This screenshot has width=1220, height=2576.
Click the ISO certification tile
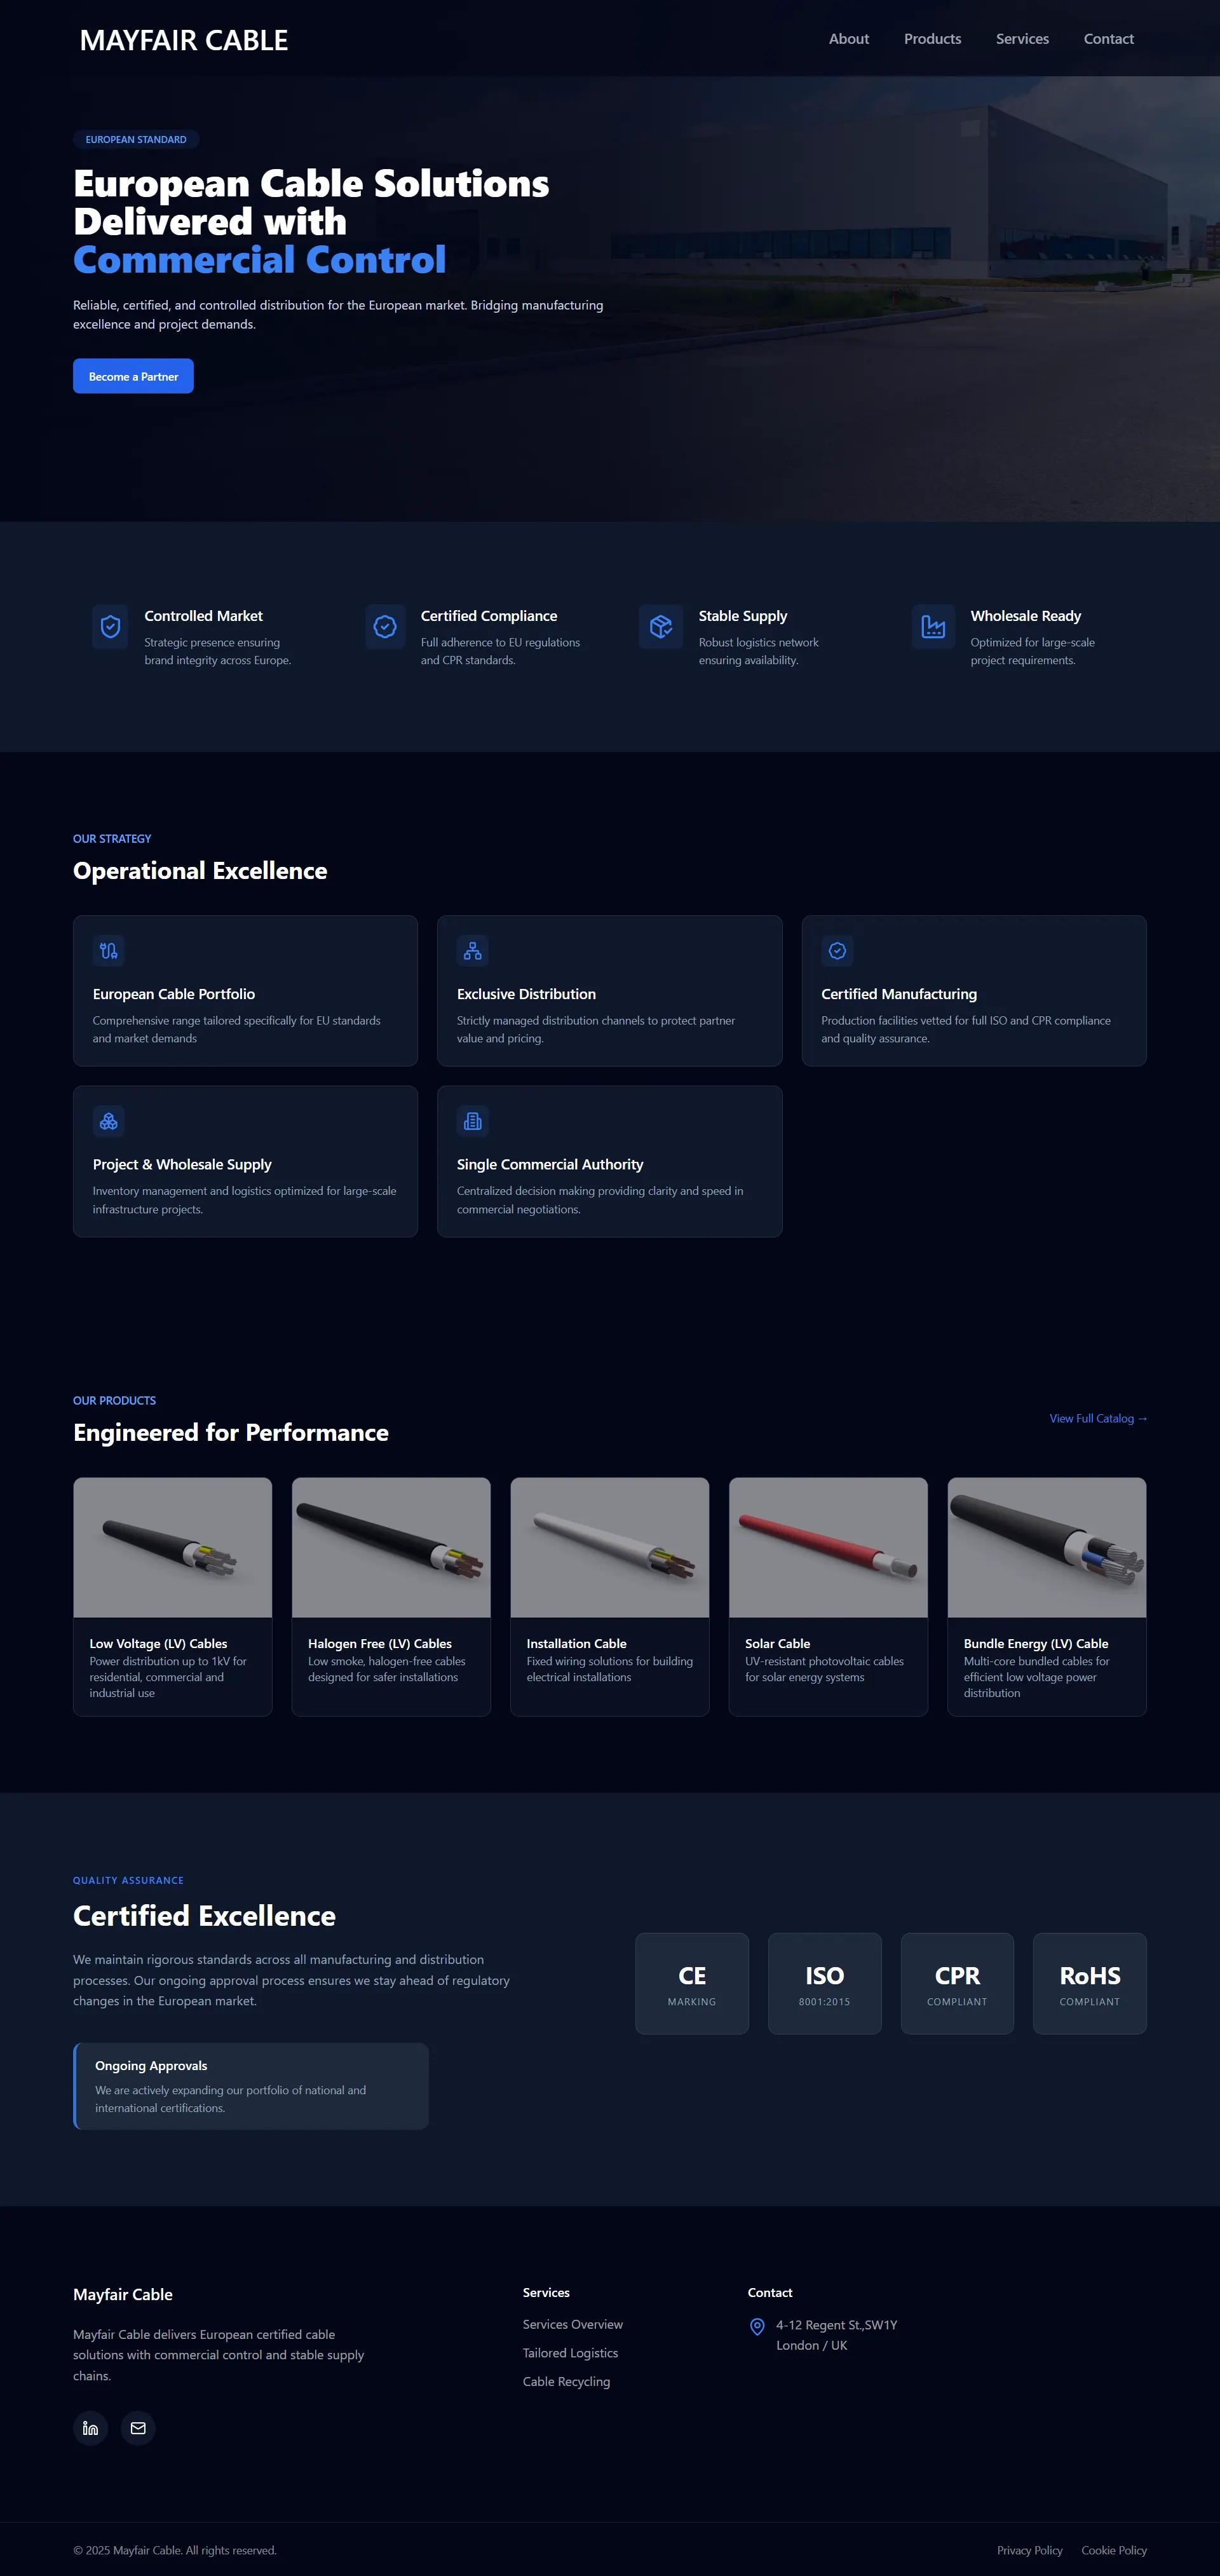coord(825,1983)
